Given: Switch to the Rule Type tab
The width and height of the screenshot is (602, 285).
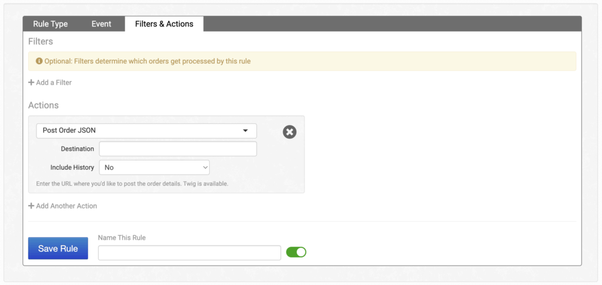Looking at the screenshot, I should (50, 24).
